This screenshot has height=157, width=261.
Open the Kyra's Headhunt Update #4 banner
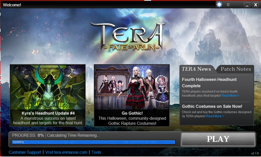pos(48,95)
